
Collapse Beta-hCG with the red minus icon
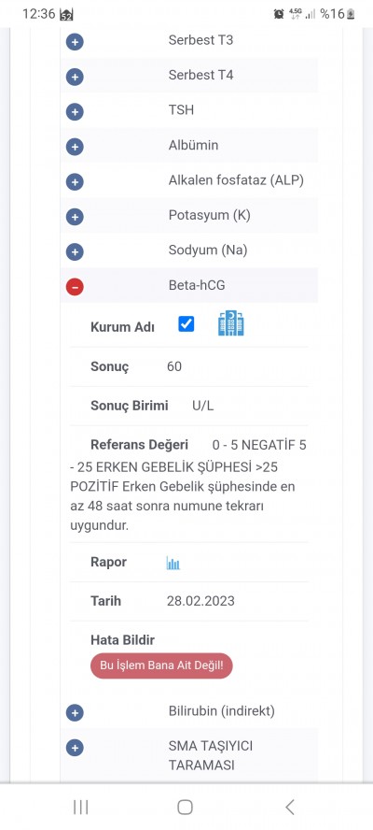(x=75, y=287)
